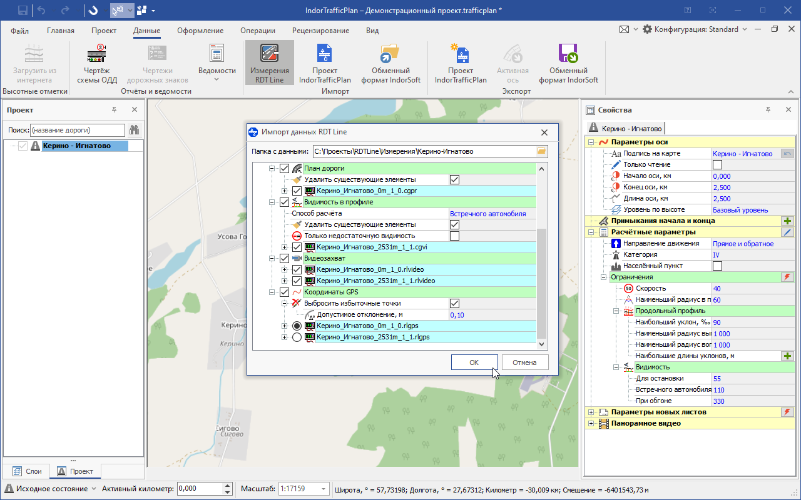Click the save icon in title bar
Image resolution: width=801 pixels, height=500 pixels.
click(23, 10)
